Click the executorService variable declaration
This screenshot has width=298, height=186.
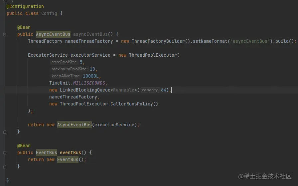click(90, 55)
